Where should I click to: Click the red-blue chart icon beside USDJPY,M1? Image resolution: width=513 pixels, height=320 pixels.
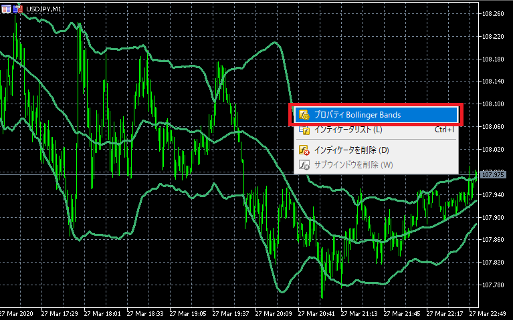(x=17, y=9)
